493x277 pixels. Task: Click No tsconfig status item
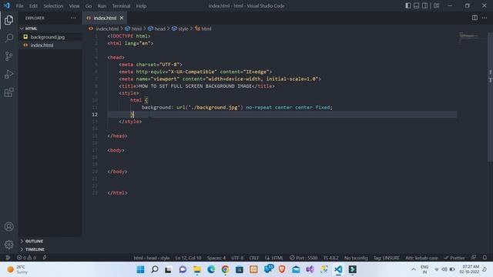[356, 258]
